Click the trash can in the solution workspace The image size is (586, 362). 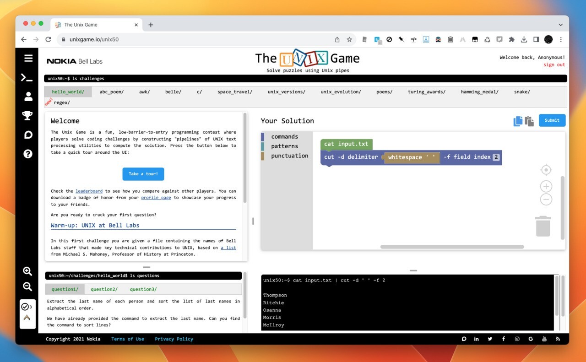(543, 225)
